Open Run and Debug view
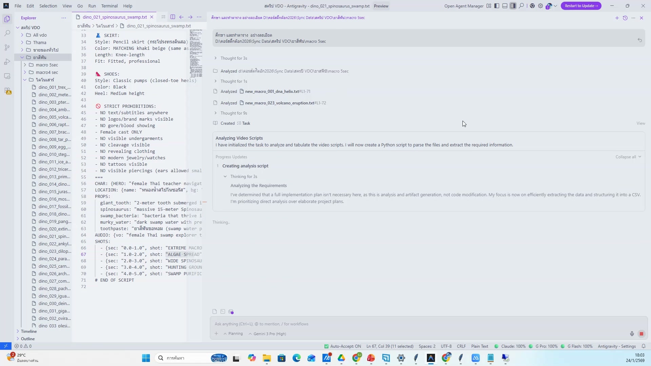This screenshot has width=651, height=366. coord(7,62)
